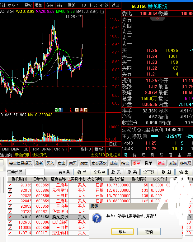Image resolution: width=193 pixels, height=242 pixels.
Task: Open 安全信息提示 in trading toolbar
Action: (x=21, y=163)
